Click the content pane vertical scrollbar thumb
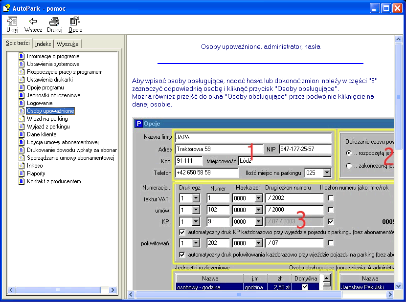Screen dimensions: 406x302 (x=398, y=97)
